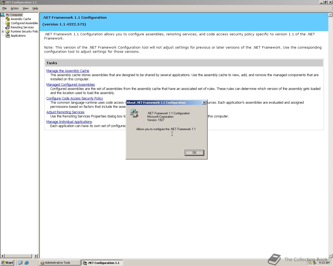Select the Assembly Cache node icon

click(x=8, y=19)
